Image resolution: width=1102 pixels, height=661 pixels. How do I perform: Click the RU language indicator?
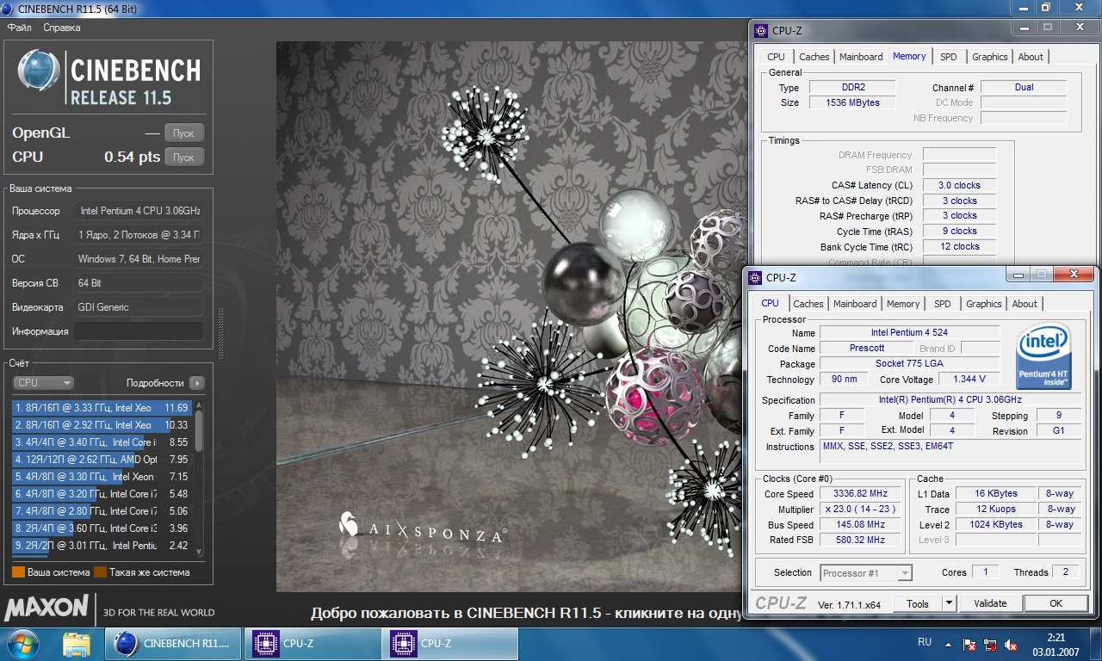click(x=925, y=642)
